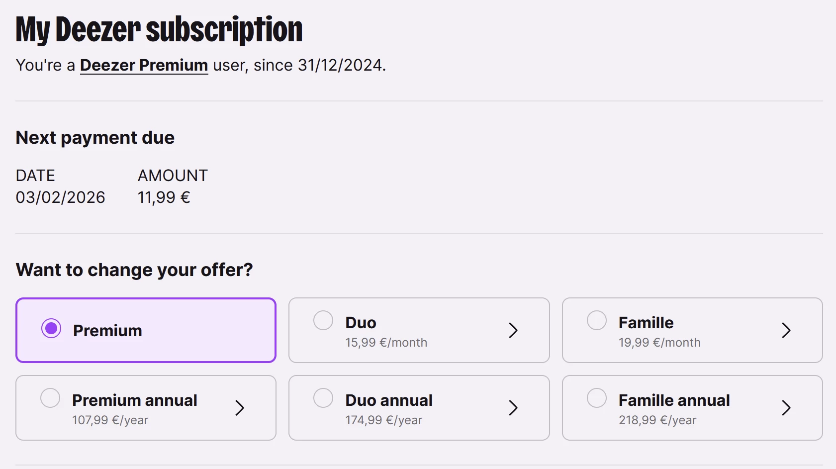Screen dimensions: 836x469
Task: Select the Duo plan radio button
Action: pyautogui.click(x=323, y=320)
